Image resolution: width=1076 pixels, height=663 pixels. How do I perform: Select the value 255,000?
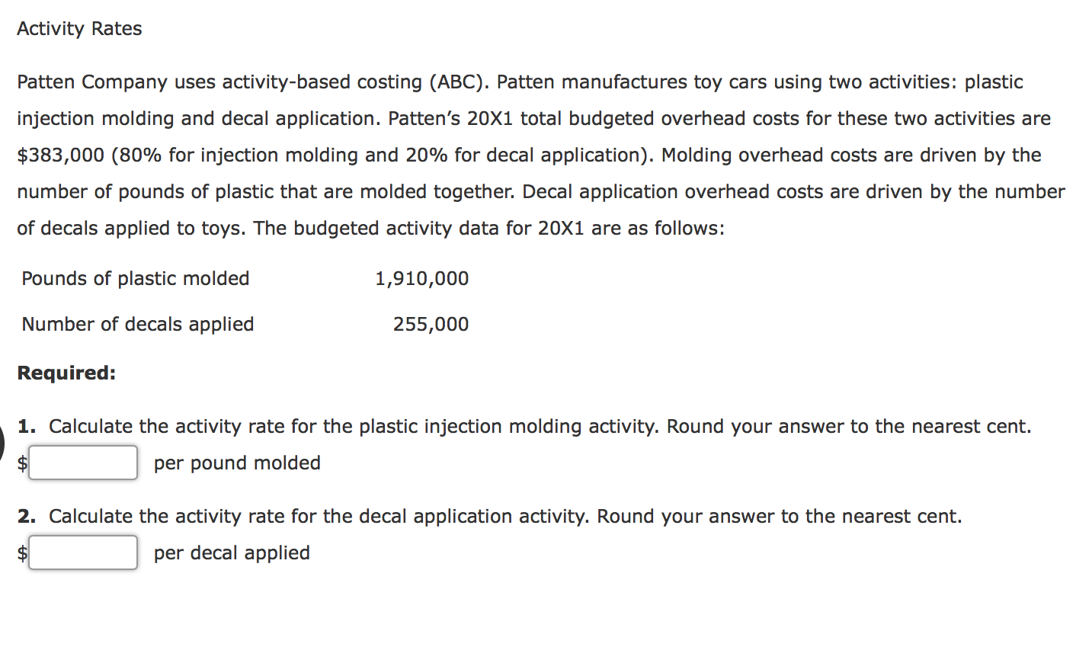tap(431, 324)
